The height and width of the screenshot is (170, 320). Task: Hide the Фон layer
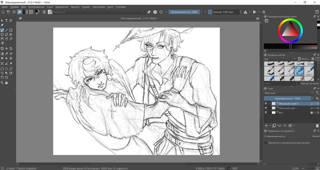coord(266,113)
